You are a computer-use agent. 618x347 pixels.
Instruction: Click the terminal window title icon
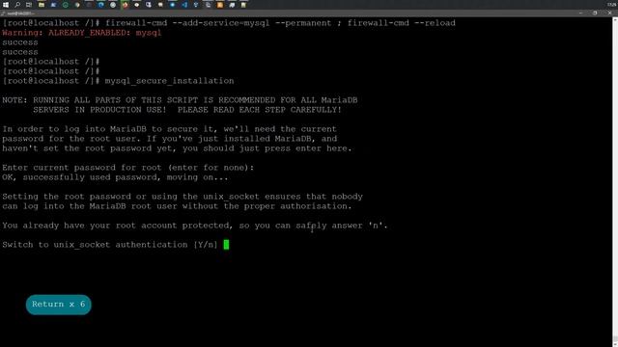tap(3, 13)
